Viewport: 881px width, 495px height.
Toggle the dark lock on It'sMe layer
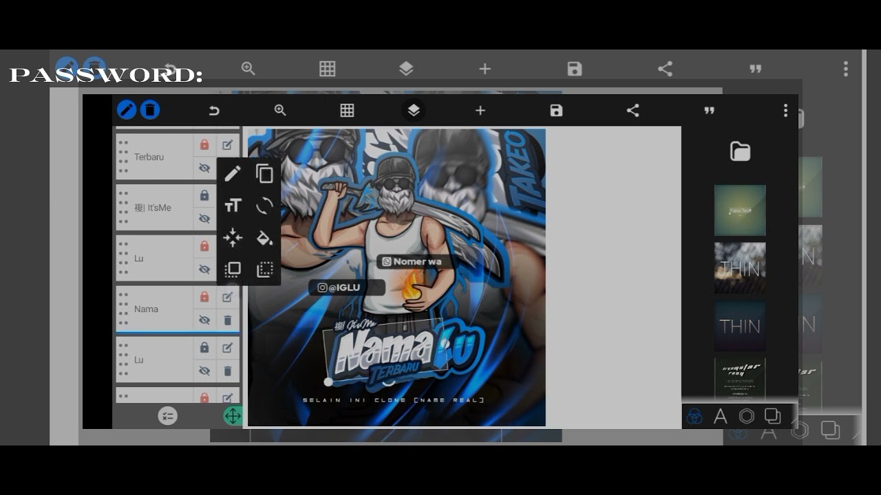[x=204, y=195]
